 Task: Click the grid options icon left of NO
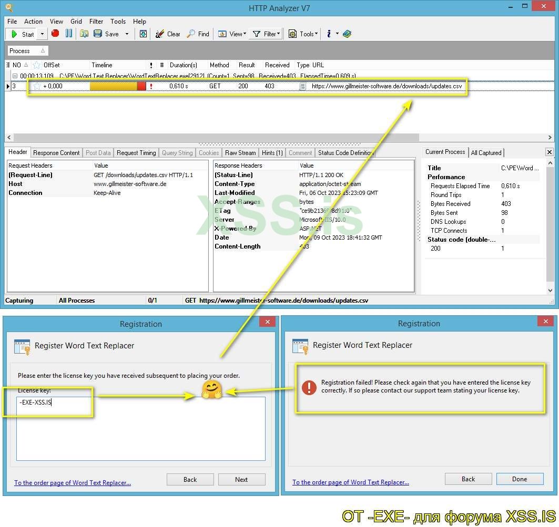(x=8, y=65)
